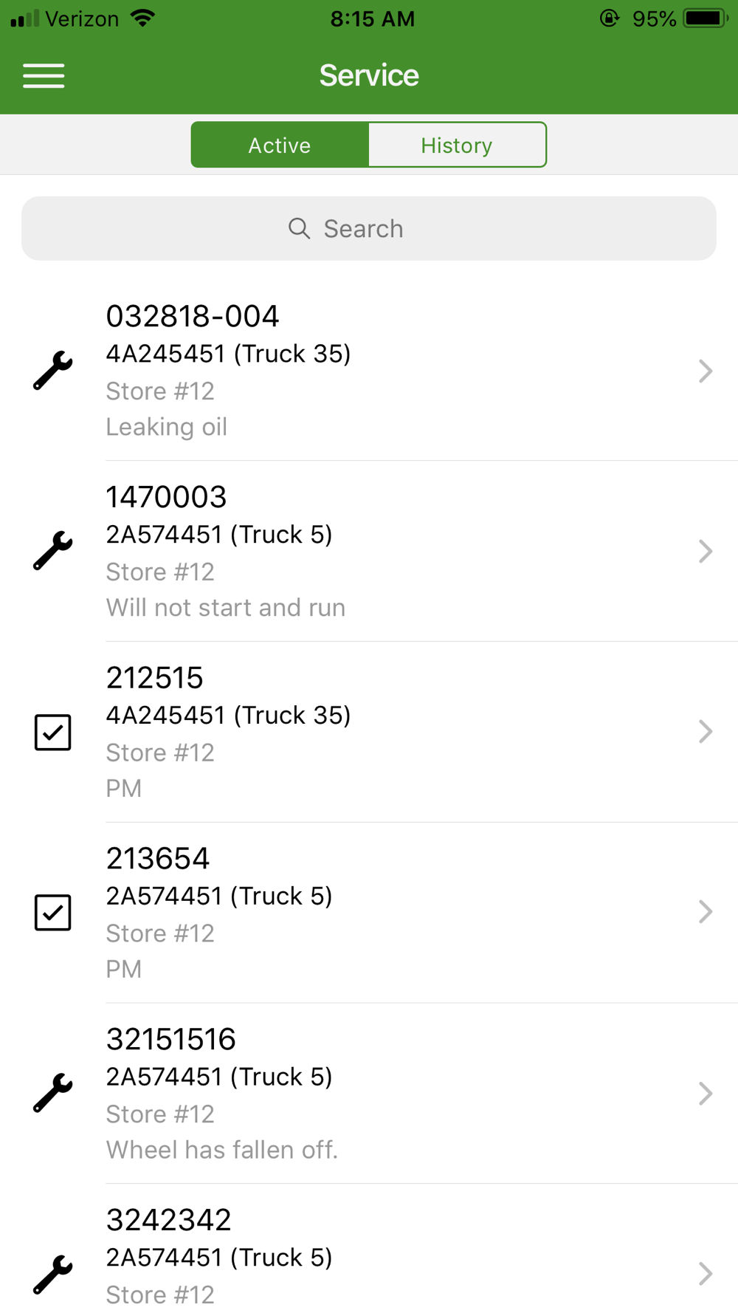
Task: Tap the Wi-Fi status icon
Action: pyautogui.click(x=143, y=18)
